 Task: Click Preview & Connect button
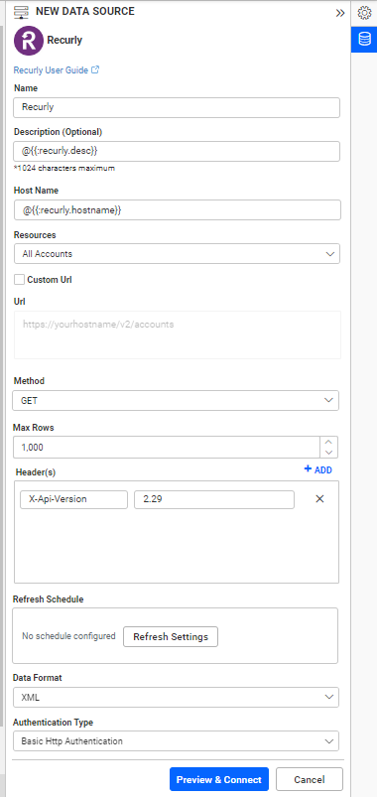pos(219,780)
